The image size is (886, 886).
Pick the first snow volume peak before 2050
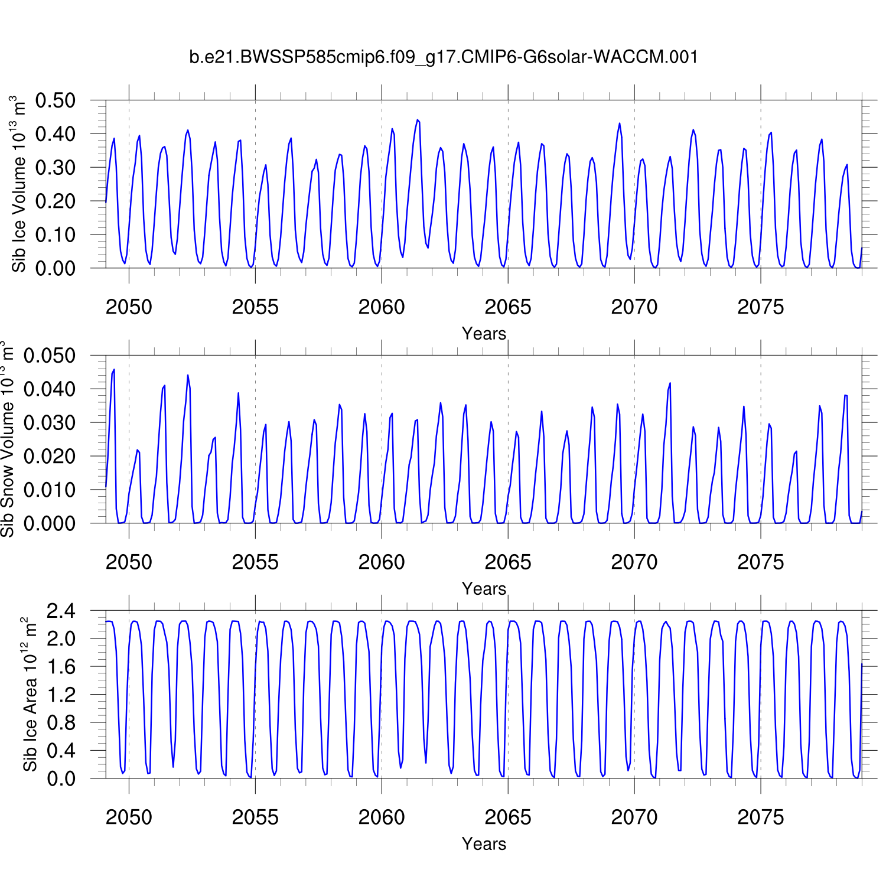point(114,370)
